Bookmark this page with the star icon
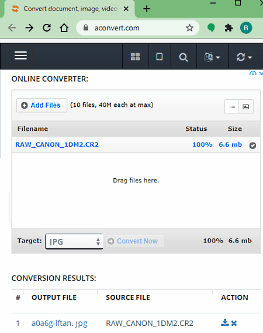 (189, 28)
